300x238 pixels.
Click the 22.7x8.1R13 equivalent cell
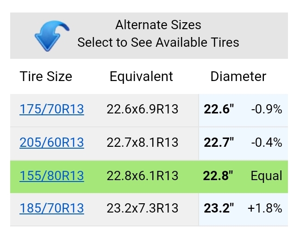tap(143, 143)
